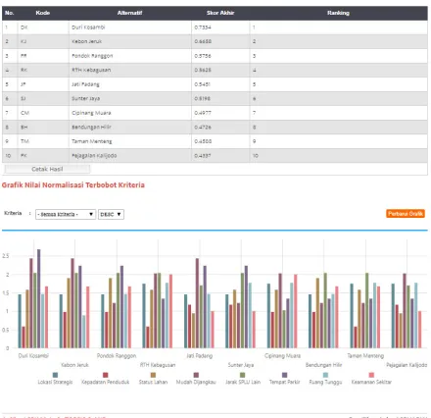This screenshot has width=431, height=418.
Task: Select the Duri Kosambi table cell
Action: click(x=130, y=27)
